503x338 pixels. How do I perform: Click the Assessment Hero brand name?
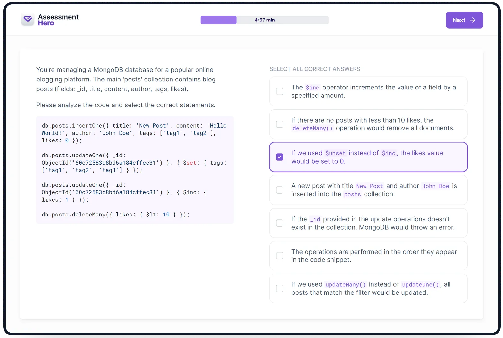tap(58, 20)
